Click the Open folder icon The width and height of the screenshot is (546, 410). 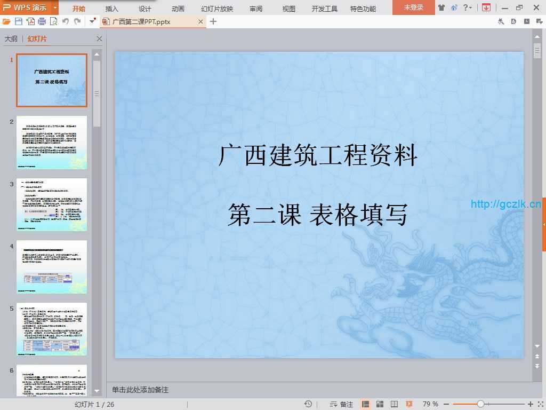pos(6,21)
